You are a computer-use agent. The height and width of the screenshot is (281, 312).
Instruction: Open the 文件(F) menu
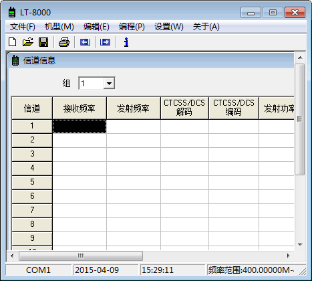tap(22, 27)
